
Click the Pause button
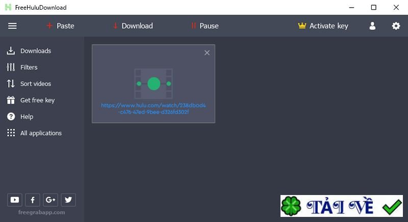(205, 26)
